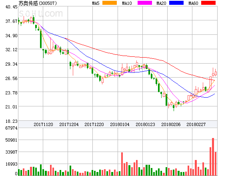Click the 32.12 price axis label
Screen dimensions: 240x176
(x=11, y=50)
